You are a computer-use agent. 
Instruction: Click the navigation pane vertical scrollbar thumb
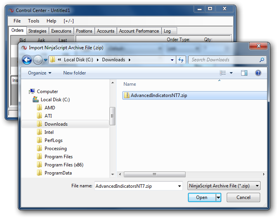pos(113,116)
